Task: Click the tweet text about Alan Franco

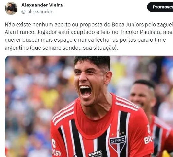Action: click(x=89, y=36)
